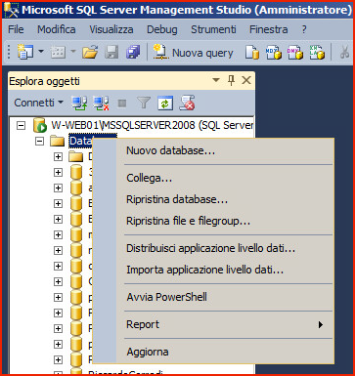The height and width of the screenshot is (376, 355).
Task: Close the Esplora oggetti panel
Action: tap(246, 80)
